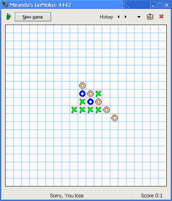
Task: Click the orange O at the end of the X row
Action: tap(106, 110)
